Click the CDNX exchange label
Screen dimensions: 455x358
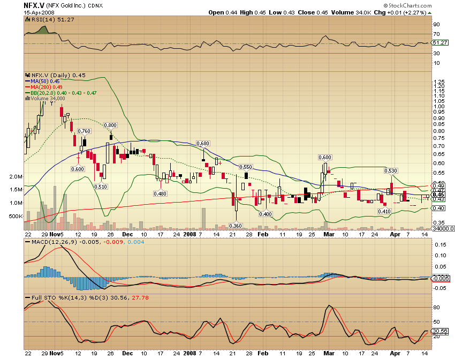[95, 5]
